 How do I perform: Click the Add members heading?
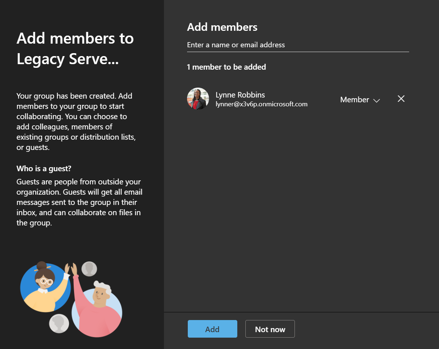(x=222, y=27)
